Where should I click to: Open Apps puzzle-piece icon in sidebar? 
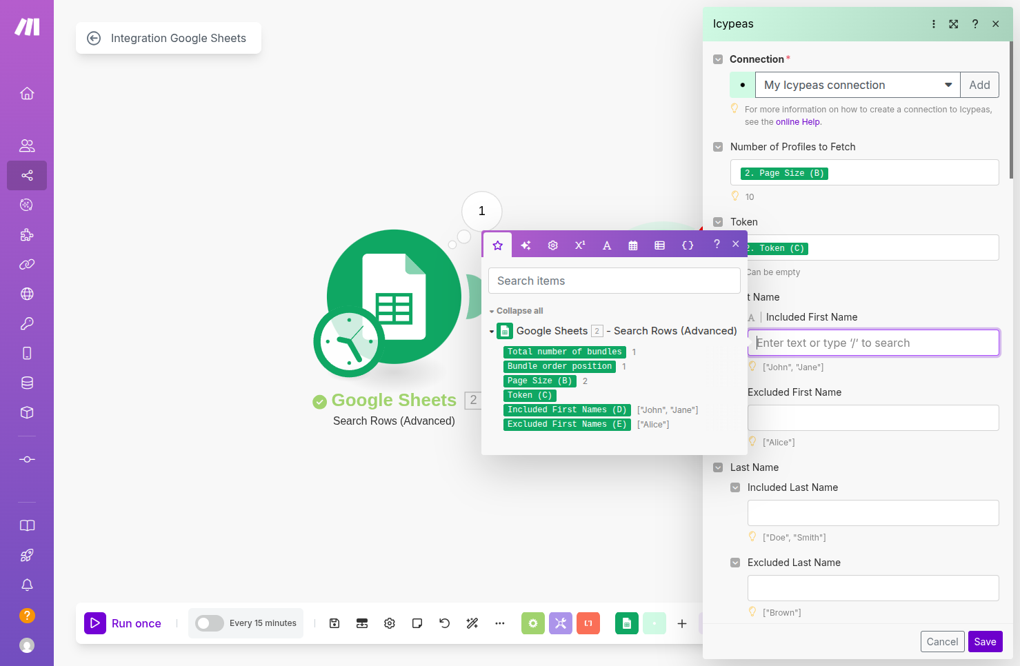27,234
